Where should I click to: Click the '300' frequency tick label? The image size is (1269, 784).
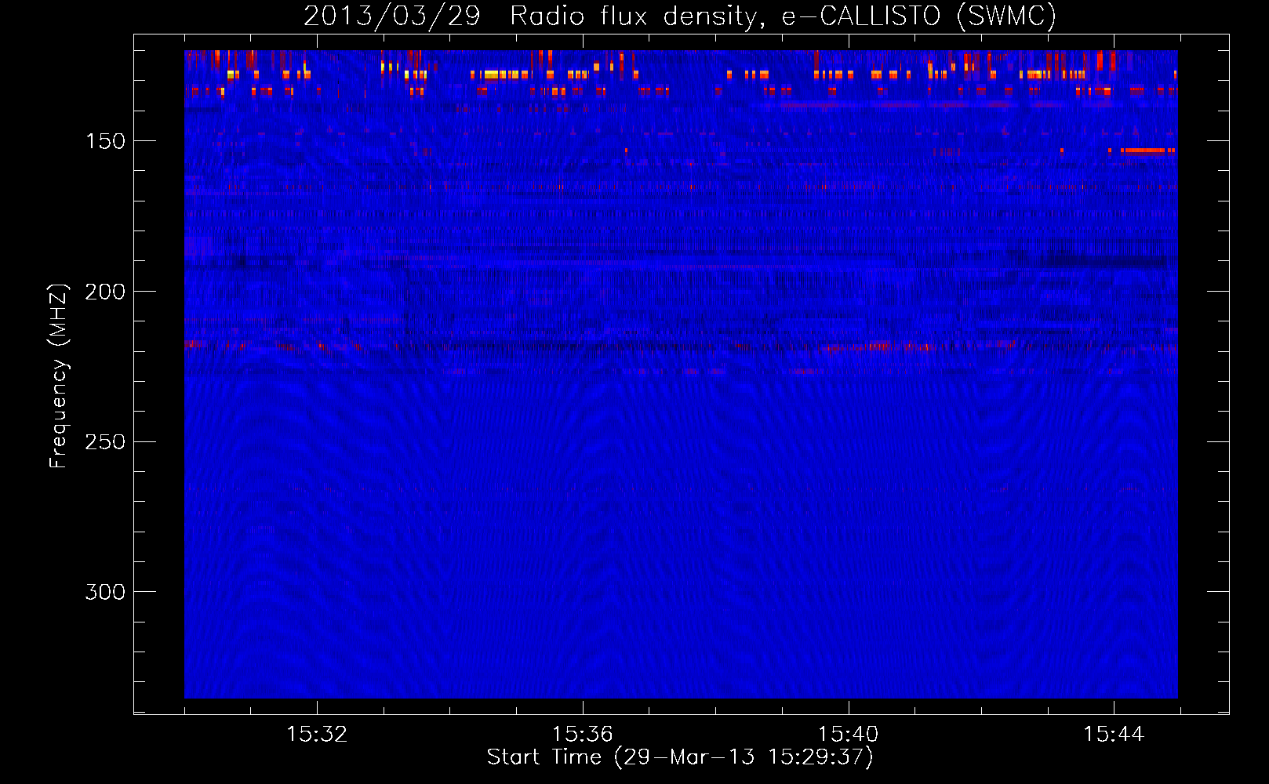(105, 592)
